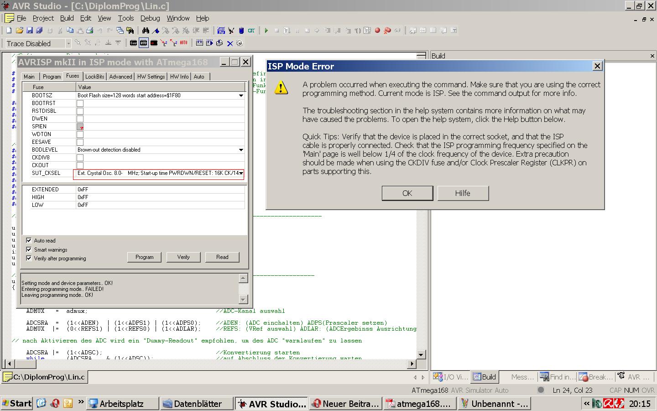
Task: Enable the DWEN fuse checkbox
Action: pos(80,119)
